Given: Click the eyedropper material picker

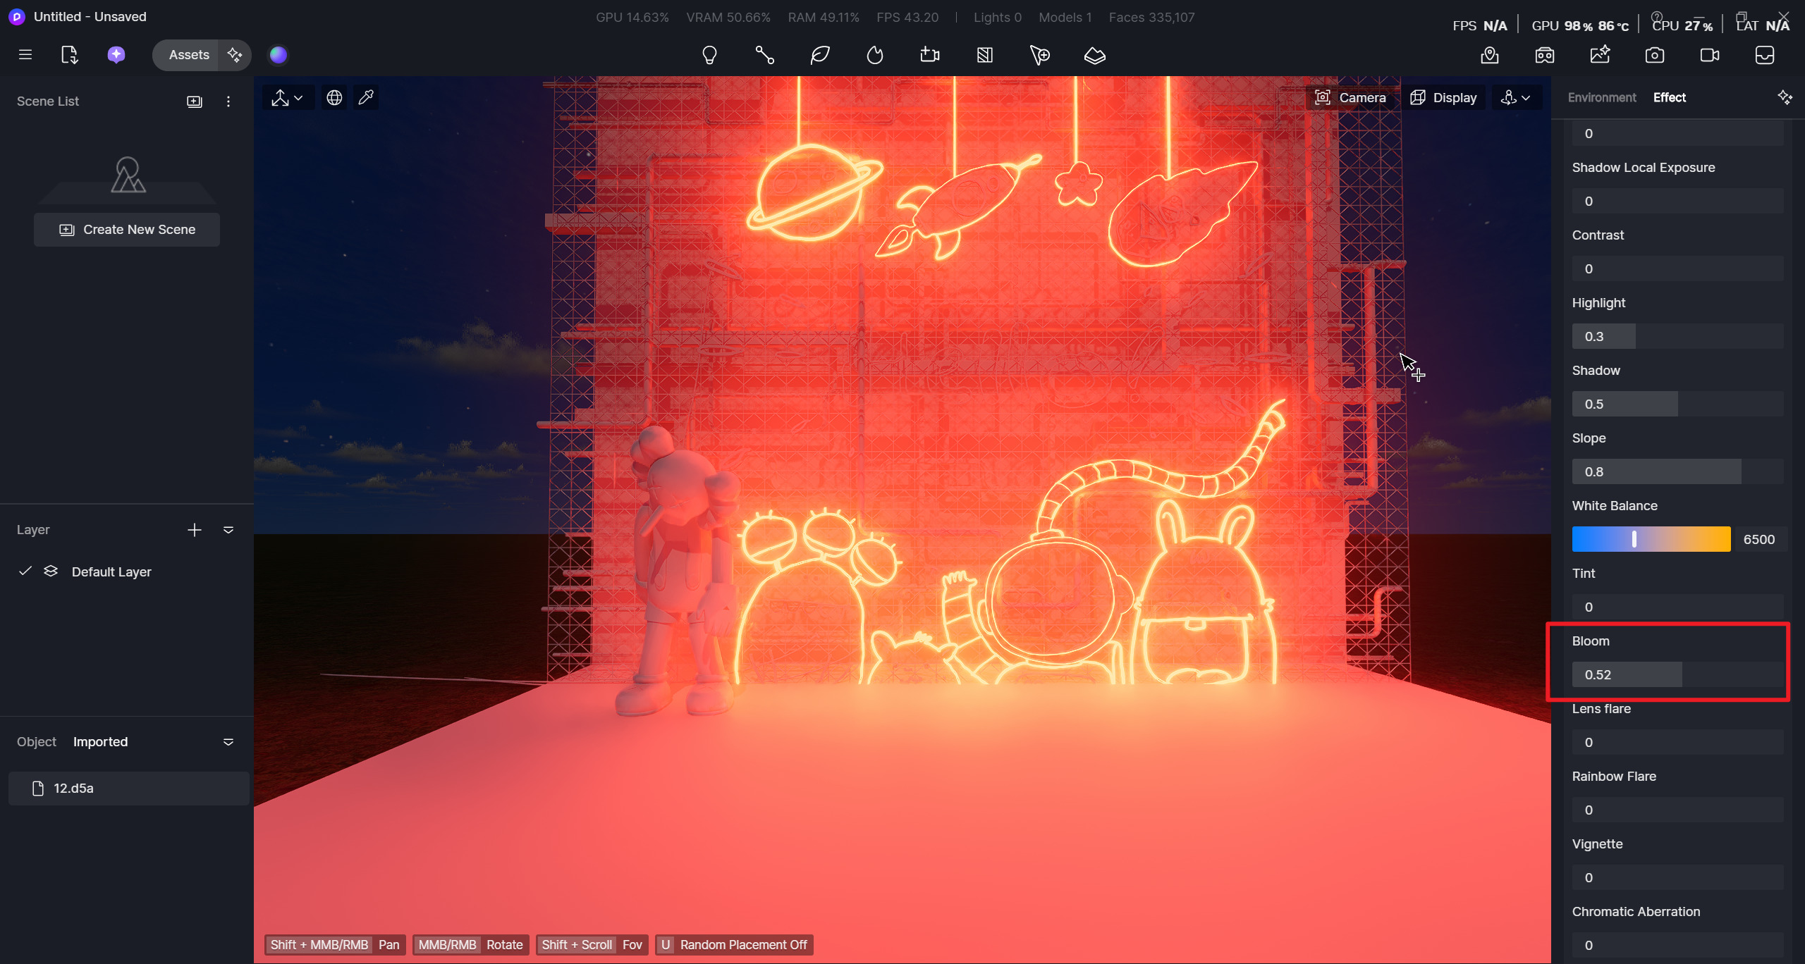Looking at the screenshot, I should [x=366, y=97].
